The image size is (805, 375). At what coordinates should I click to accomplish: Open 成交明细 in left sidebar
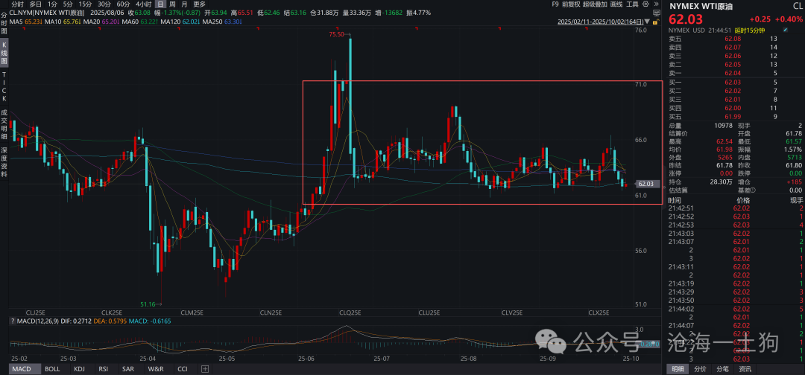(4, 126)
